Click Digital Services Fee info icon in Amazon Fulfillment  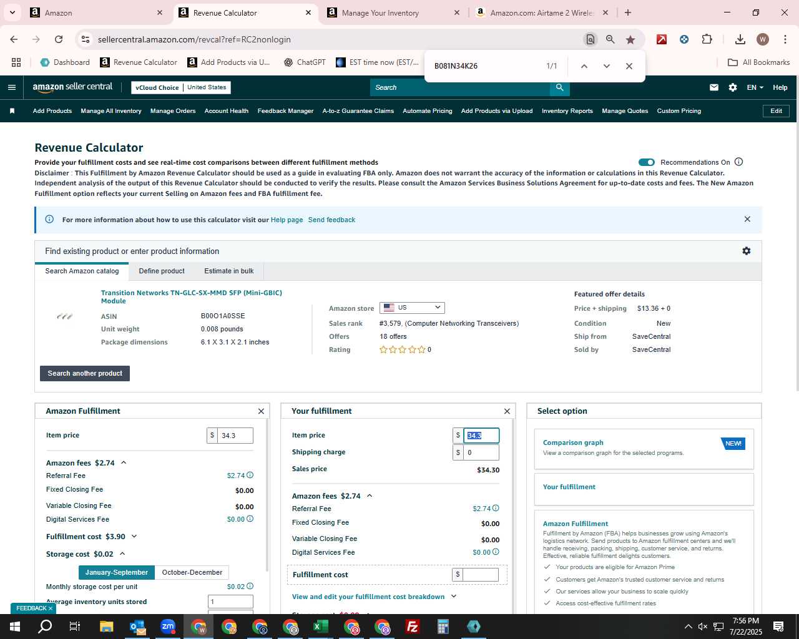tap(250, 519)
